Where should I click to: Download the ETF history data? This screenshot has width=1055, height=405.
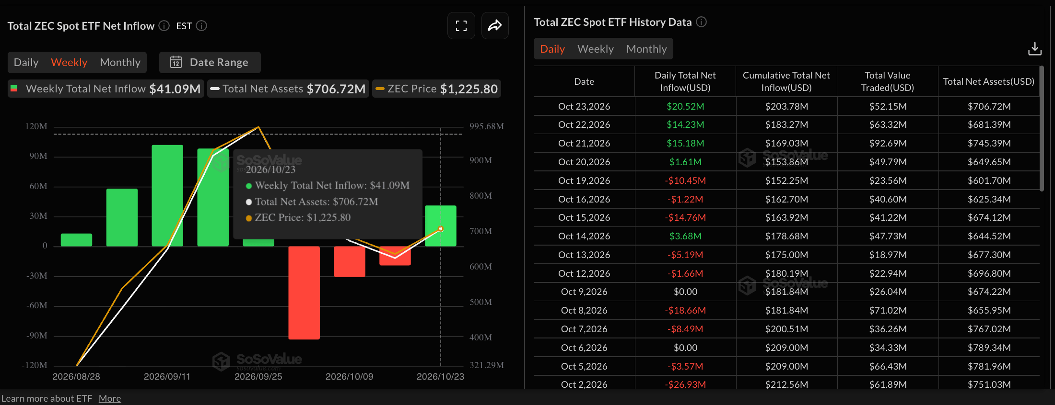[1035, 49]
